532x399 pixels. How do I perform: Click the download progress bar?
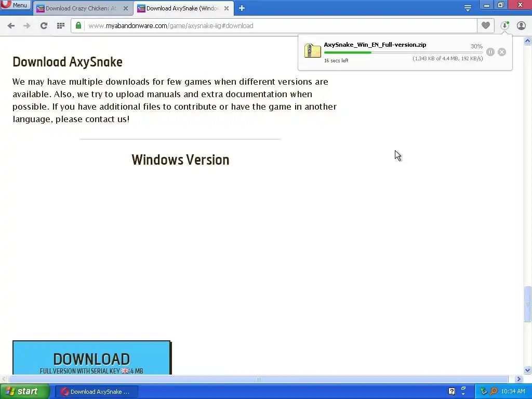coord(403,52)
